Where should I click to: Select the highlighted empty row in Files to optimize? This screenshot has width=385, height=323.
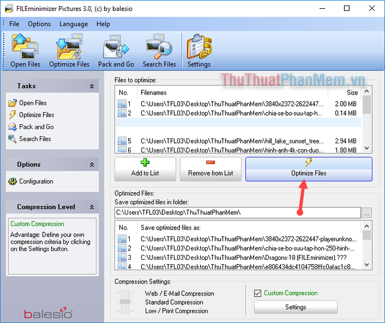[238, 122]
